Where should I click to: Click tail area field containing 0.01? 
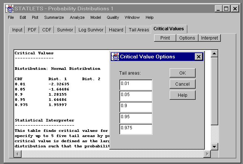tap(136, 85)
